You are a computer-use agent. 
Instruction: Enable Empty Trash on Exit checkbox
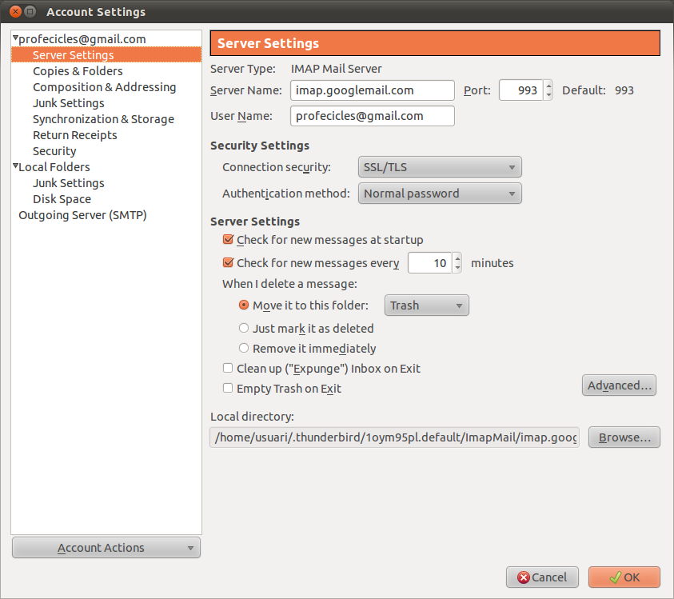[x=229, y=389]
